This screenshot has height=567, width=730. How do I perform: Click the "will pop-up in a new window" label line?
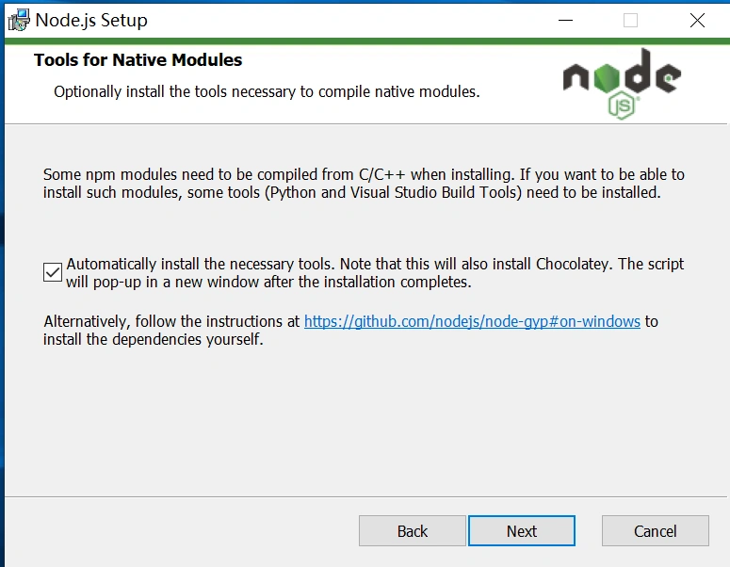pyautogui.click(x=268, y=282)
